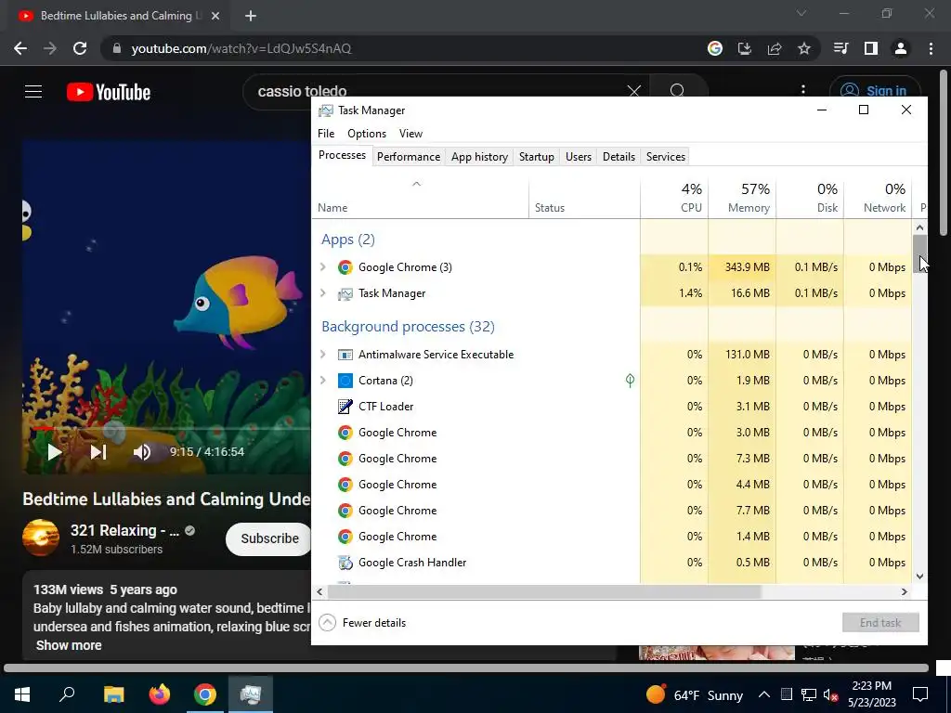Click the Google account G icon in address bar
Screen dimensions: 951x713
coord(715,48)
